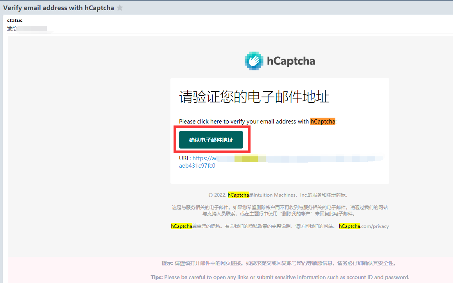Click the yellow highlighted hCaptcha in copyright line
This screenshot has width=453, height=283.
pyautogui.click(x=238, y=195)
